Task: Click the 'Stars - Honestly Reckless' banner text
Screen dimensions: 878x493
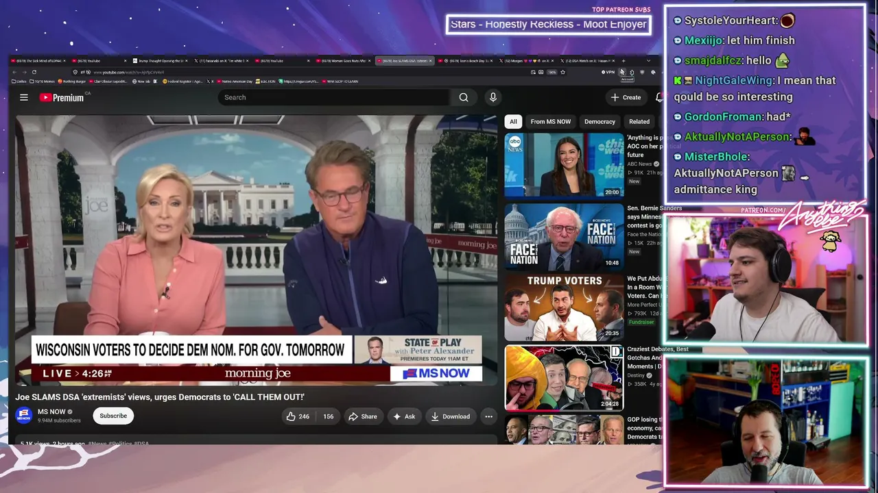Action: (x=548, y=25)
